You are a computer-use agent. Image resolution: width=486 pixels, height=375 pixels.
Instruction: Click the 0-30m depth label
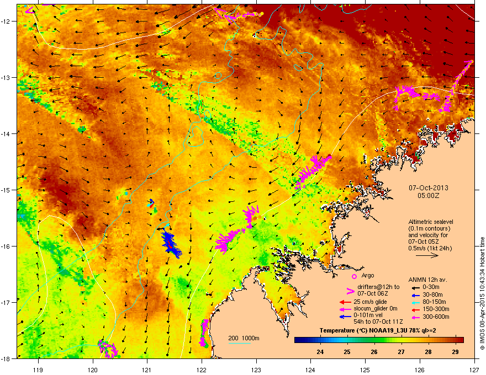point(431,287)
